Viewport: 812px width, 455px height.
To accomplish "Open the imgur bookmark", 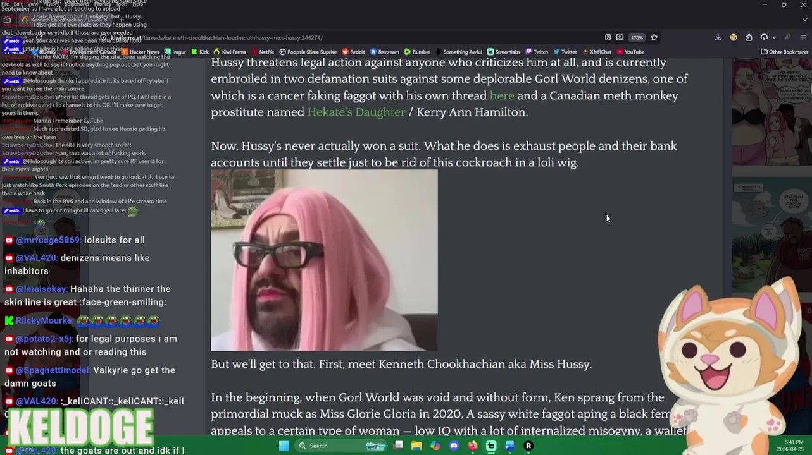I will [x=175, y=52].
